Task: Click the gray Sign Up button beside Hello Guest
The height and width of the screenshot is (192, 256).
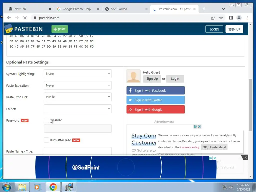Action: pos(152,79)
